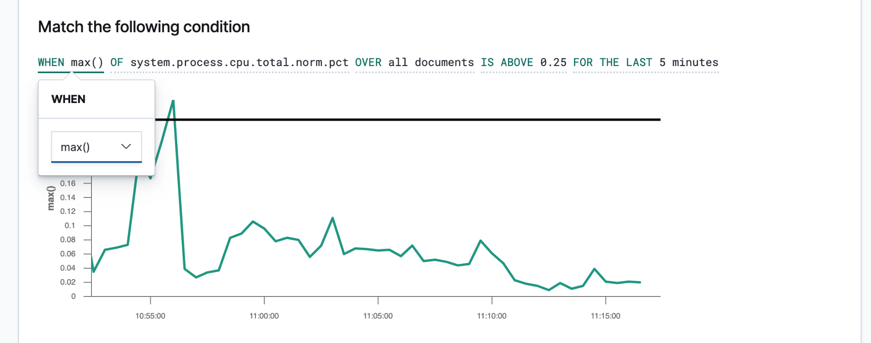871x343 pixels.
Task: Open the FOR THE LAST 5 minutes expression
Action: (x=645, y=63)
